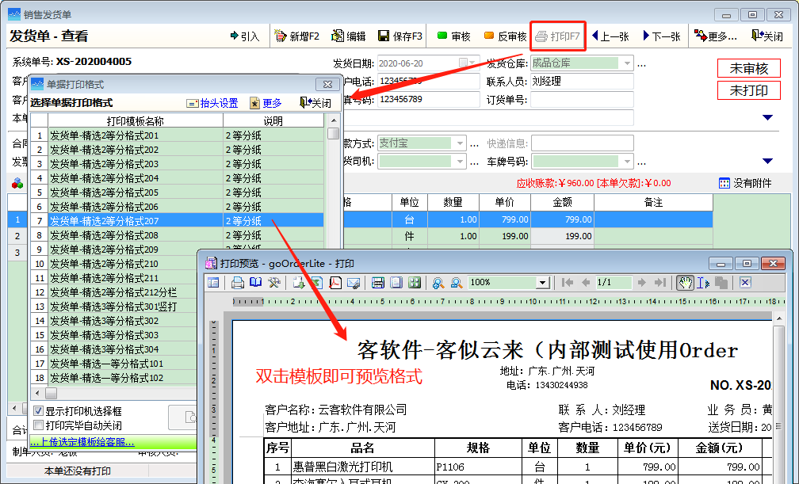Click the 上传选定模板给客服 link
Viewport: 799px width, 484px height.
pos(82,442)
